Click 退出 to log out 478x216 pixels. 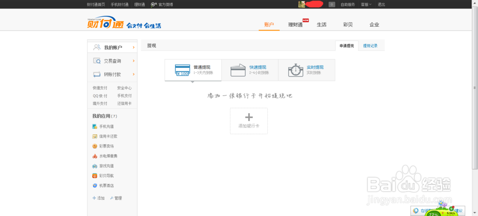coord(381,4)
